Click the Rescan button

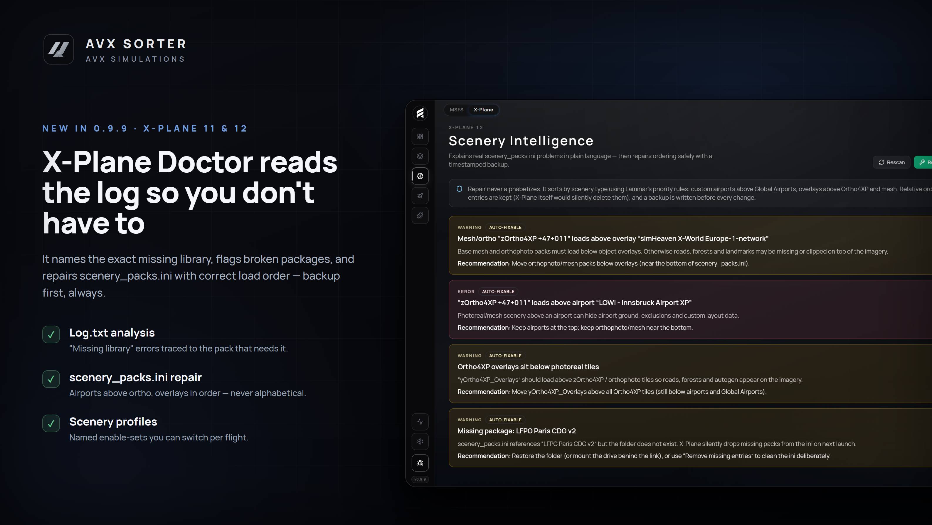point(892,162)
